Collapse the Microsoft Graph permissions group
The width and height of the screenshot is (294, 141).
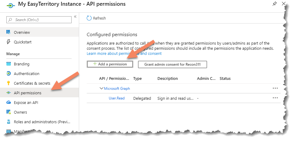pyautogui.click(x=101, y=88)
